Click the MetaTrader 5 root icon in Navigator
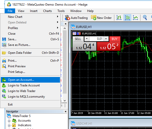 9,116
